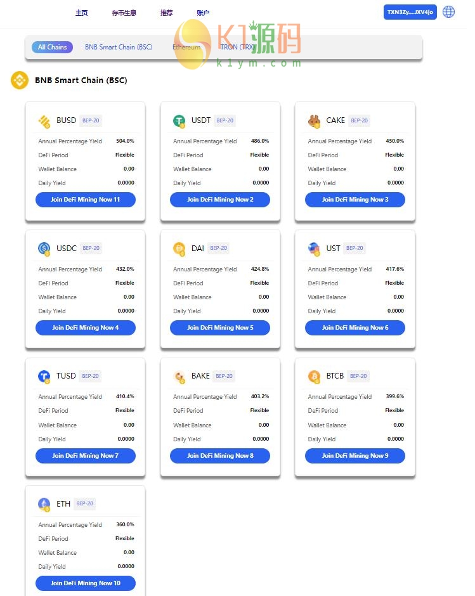Click the ETH Ethereum coin icon

coord(44,504)
